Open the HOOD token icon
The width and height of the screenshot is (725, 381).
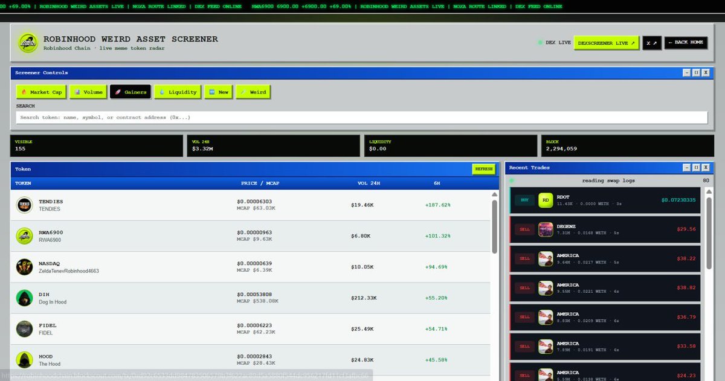24,360
